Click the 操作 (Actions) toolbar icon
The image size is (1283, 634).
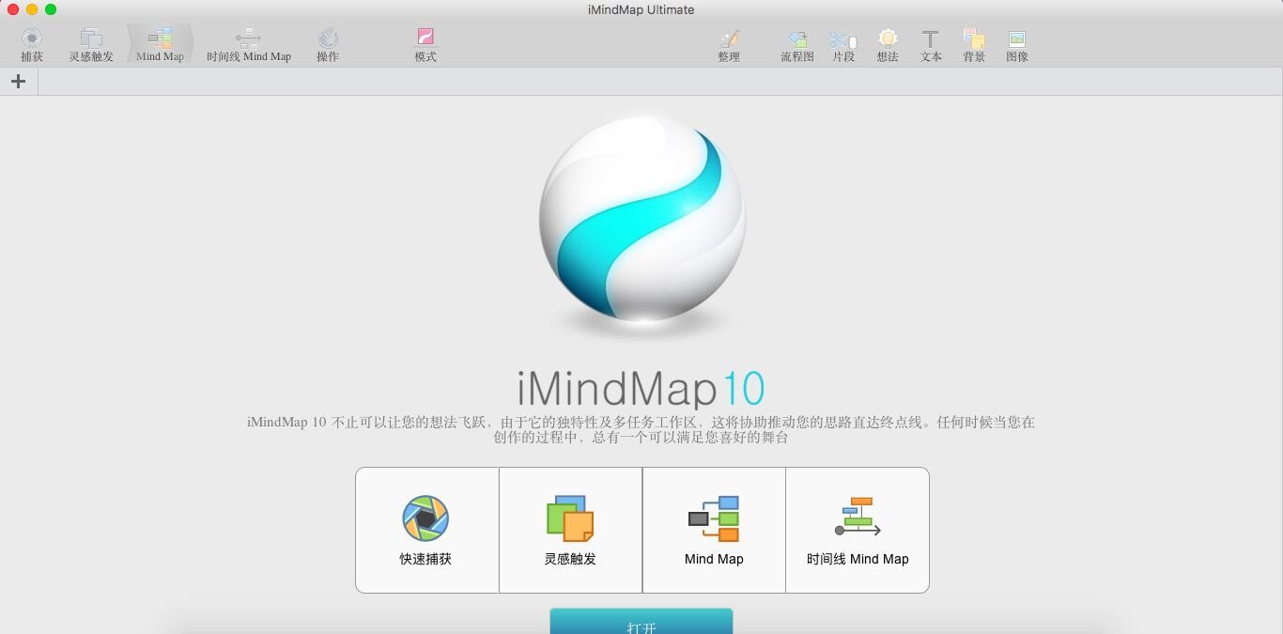coord(328,42)
